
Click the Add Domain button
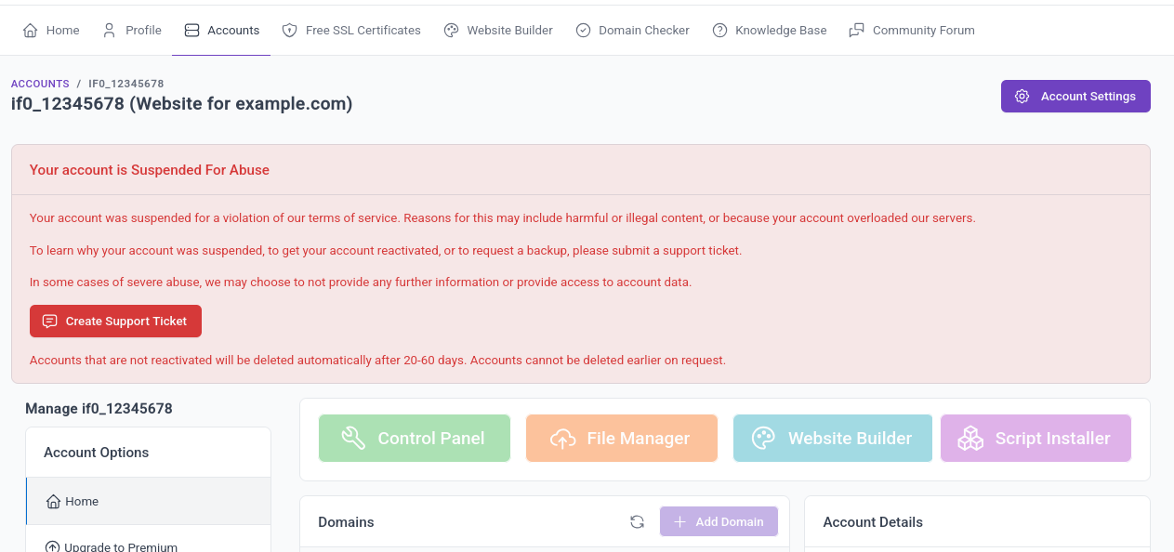(719, 522)
